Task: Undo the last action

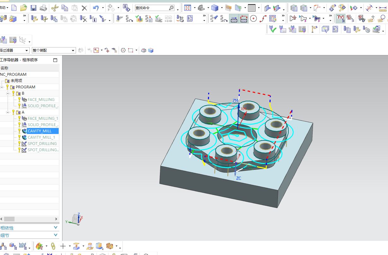Action: [96, 8]
